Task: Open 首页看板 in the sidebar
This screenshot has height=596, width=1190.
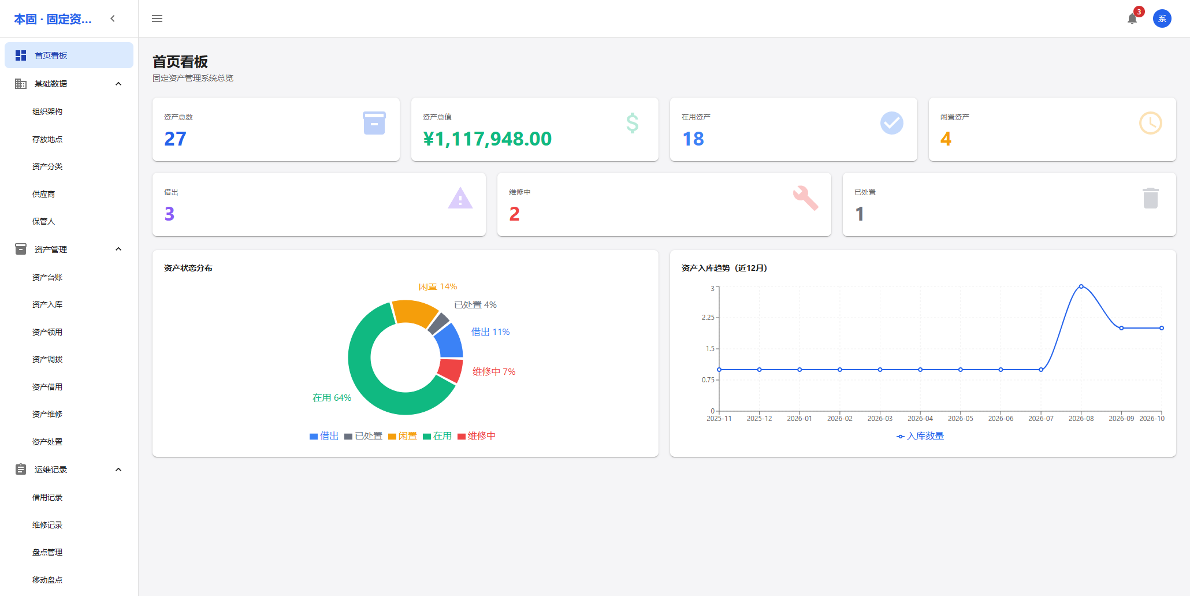Action: [69, 55]
